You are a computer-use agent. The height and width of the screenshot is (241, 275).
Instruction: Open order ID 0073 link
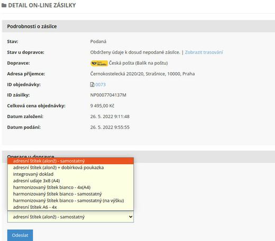click(100, 85)
